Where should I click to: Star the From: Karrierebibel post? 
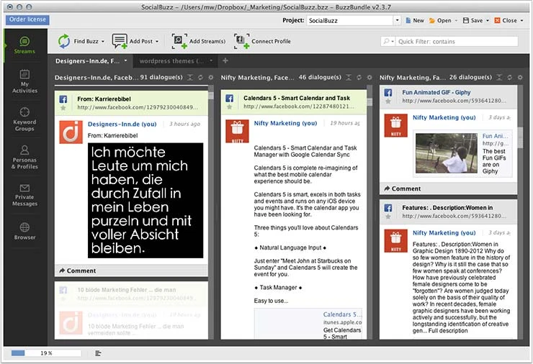63,108
